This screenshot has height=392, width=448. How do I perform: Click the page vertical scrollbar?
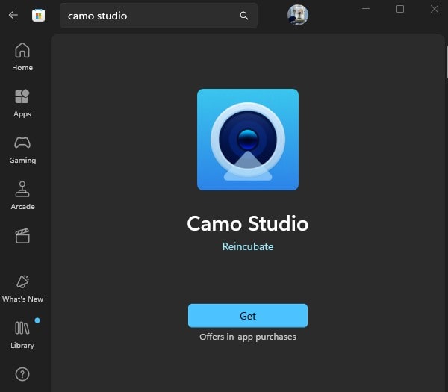coord(447,62)
